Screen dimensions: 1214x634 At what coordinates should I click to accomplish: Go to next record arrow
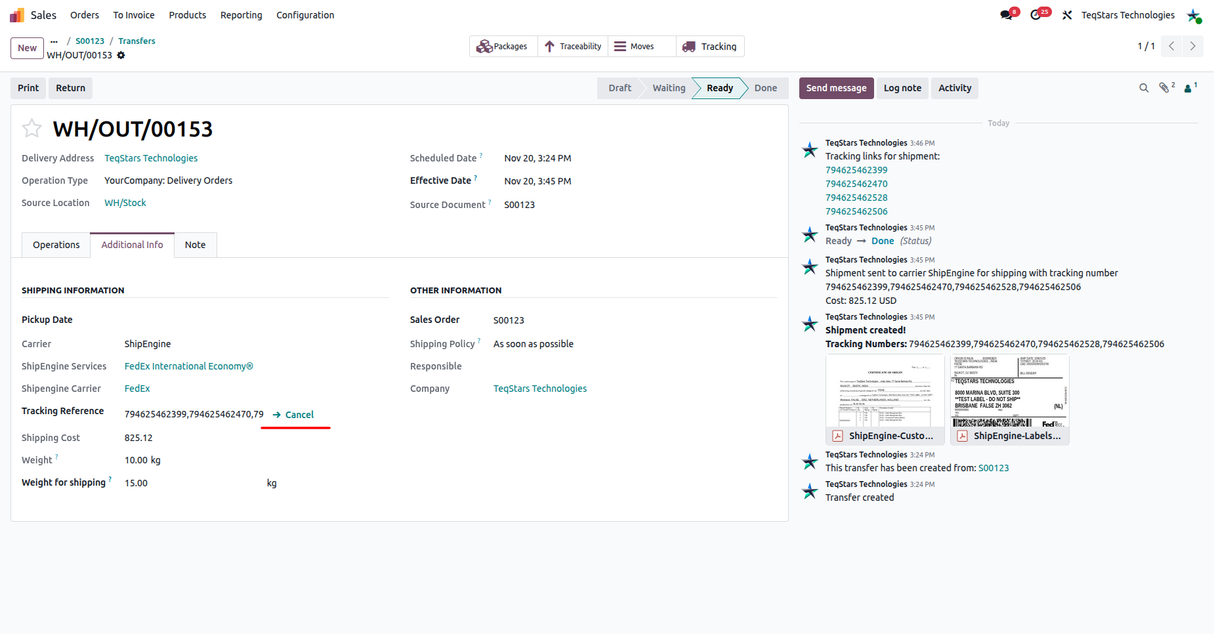pyautogui.click(x=1192, y=46)
